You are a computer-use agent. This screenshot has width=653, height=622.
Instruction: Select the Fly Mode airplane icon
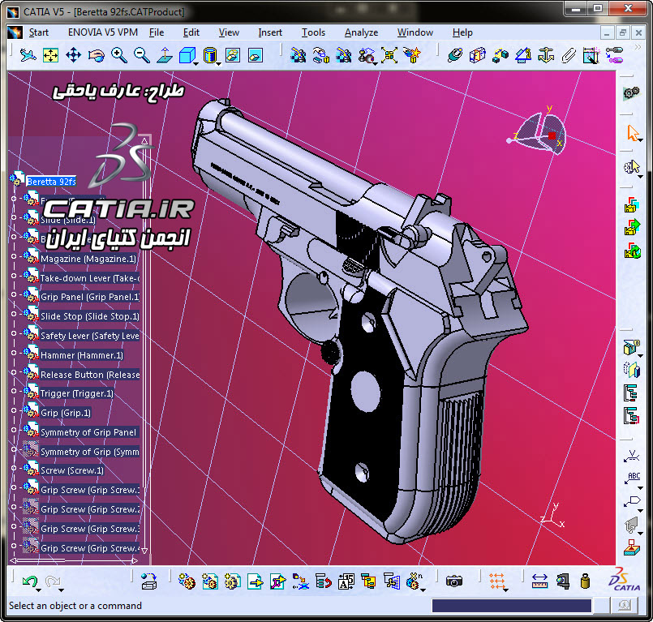[28, 55]
